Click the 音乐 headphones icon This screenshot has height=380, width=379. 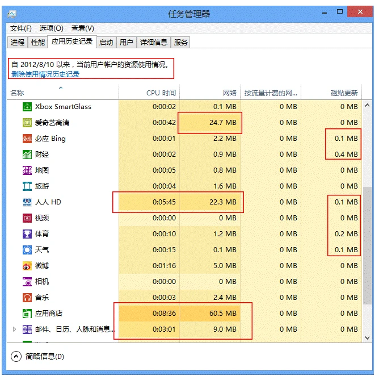[x=27, y=298]
